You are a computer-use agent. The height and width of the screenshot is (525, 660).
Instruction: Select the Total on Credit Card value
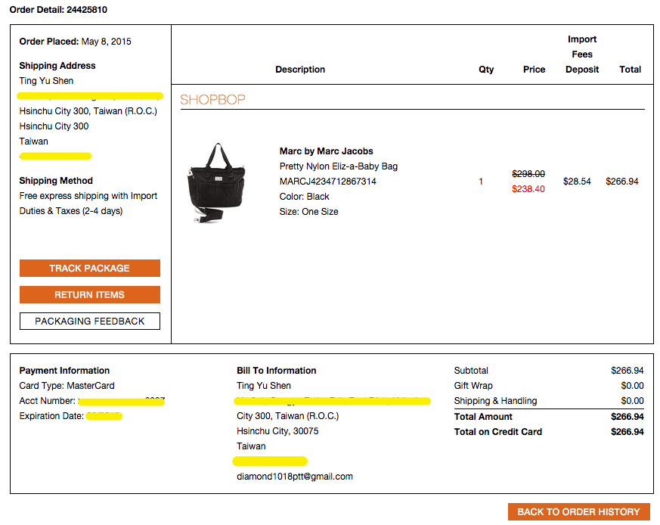click(627, 432)
